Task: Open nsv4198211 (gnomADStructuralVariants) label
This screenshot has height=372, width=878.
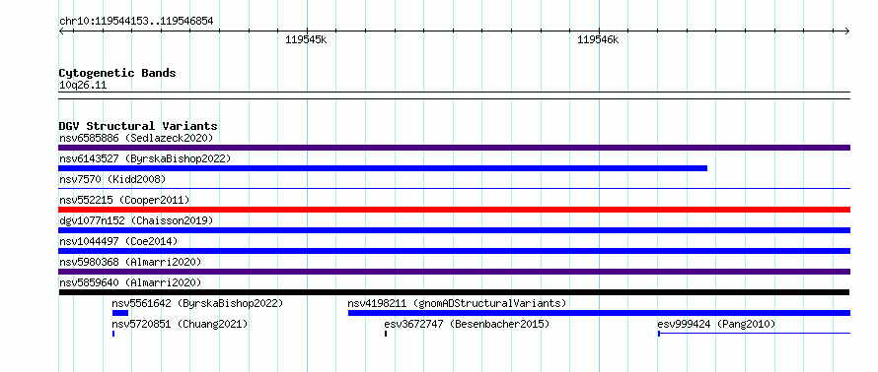Action: tap(458, 303)
